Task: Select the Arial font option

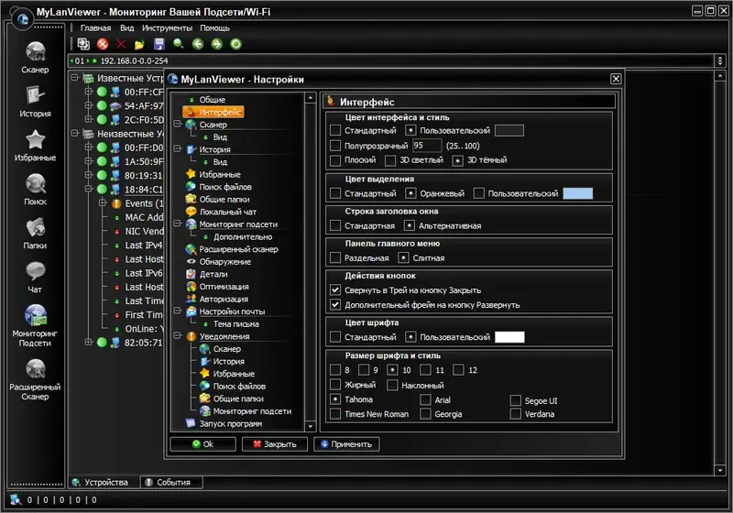Action: click(426, 399)
